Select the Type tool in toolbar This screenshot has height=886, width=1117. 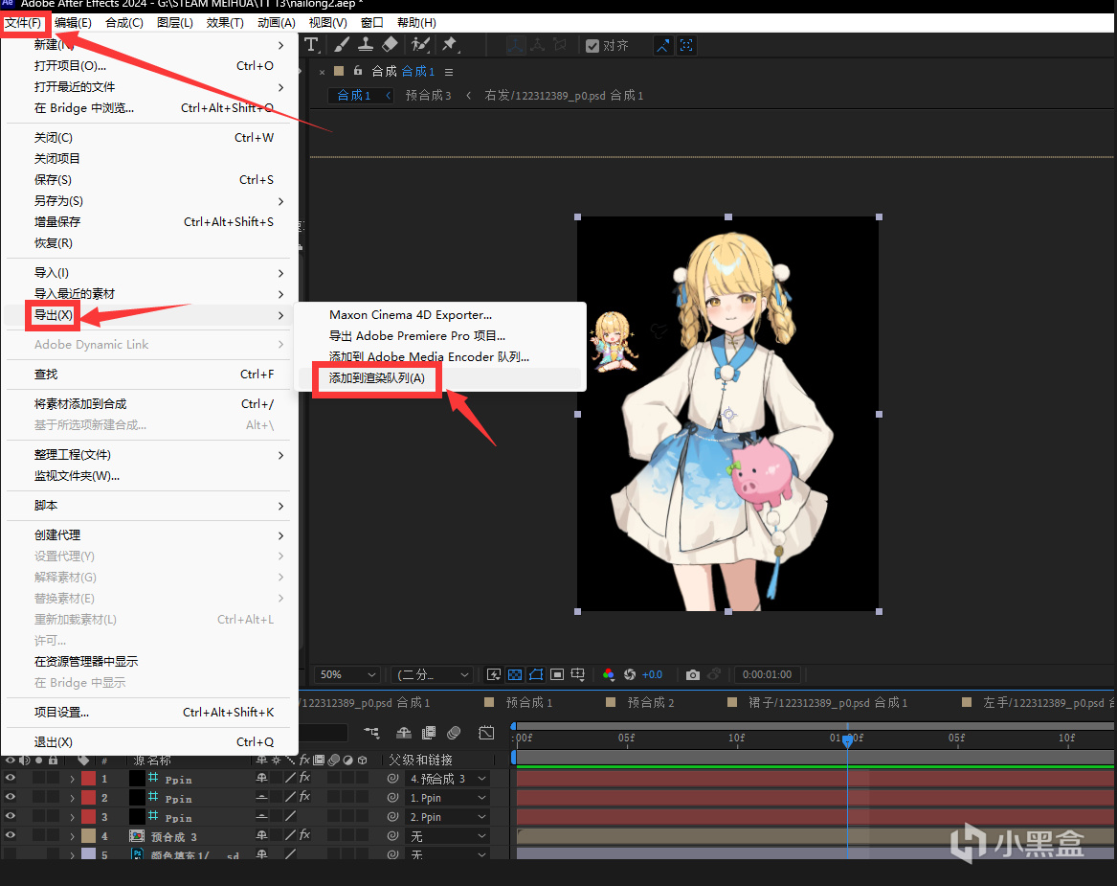[x=311, y=45]
